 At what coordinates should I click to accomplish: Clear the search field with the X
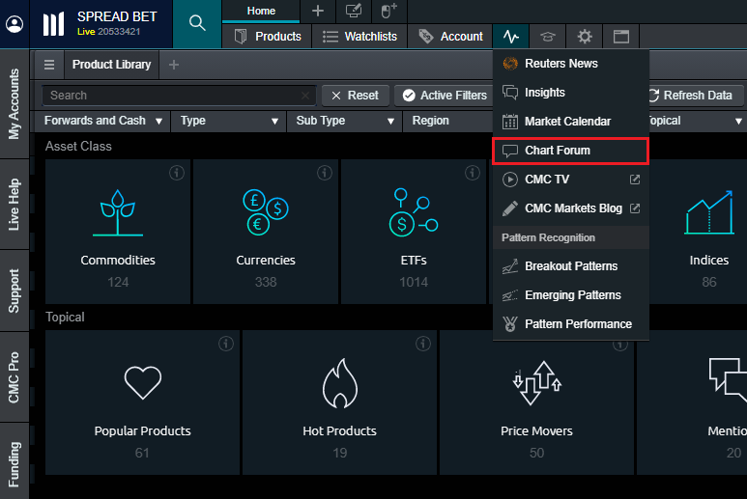pos(305,96)
